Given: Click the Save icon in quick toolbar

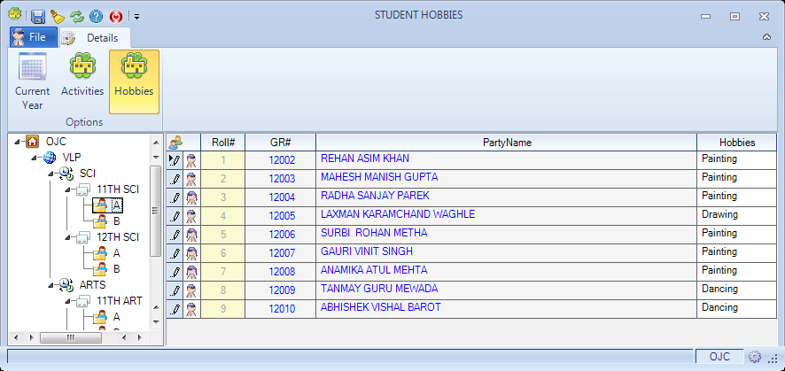Looking at the screenshot, I should (x=38, y=17).
